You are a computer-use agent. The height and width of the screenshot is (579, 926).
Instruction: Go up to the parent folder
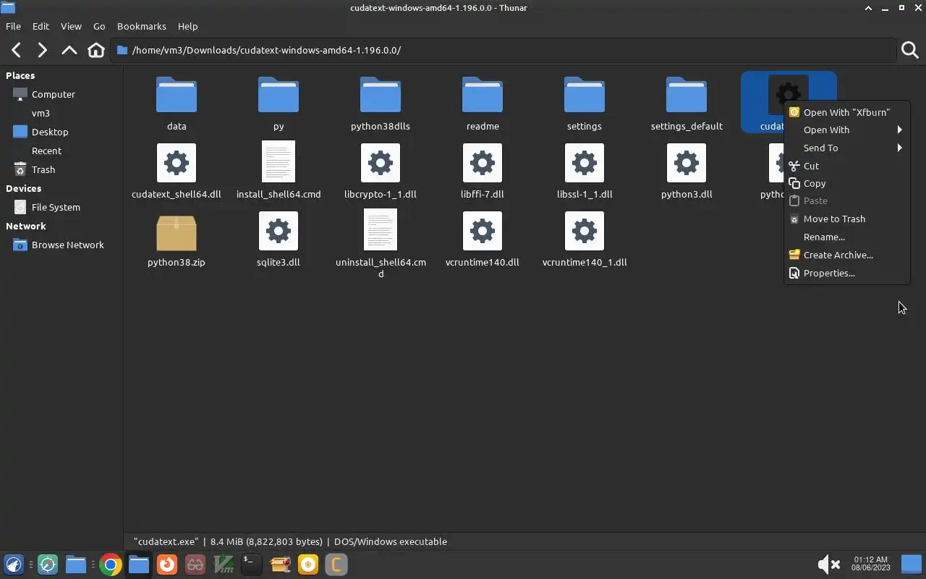(69, 50)
